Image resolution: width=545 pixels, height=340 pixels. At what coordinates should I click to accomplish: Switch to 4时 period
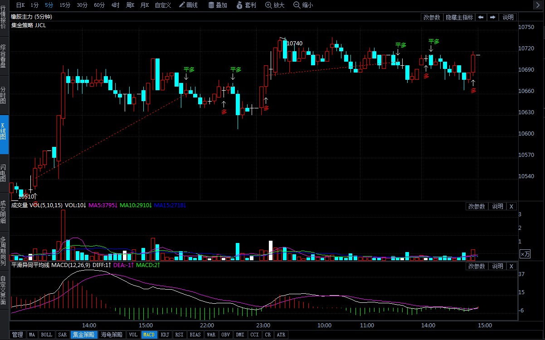point(115,5)
